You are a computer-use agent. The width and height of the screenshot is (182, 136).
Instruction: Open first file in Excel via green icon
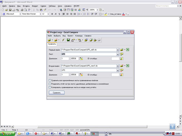(x=127, y=50)
